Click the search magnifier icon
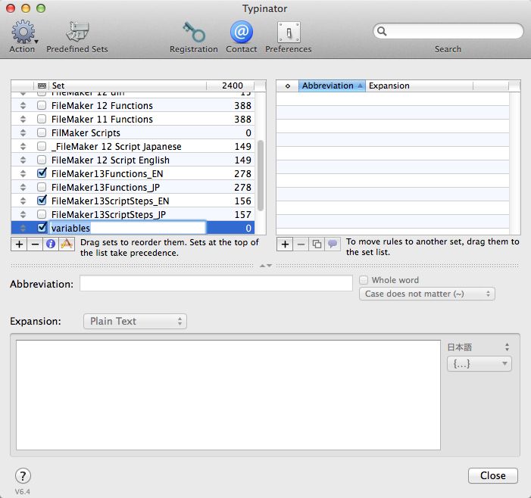This screenshot has width=531, height=498. tap(382, 31)
